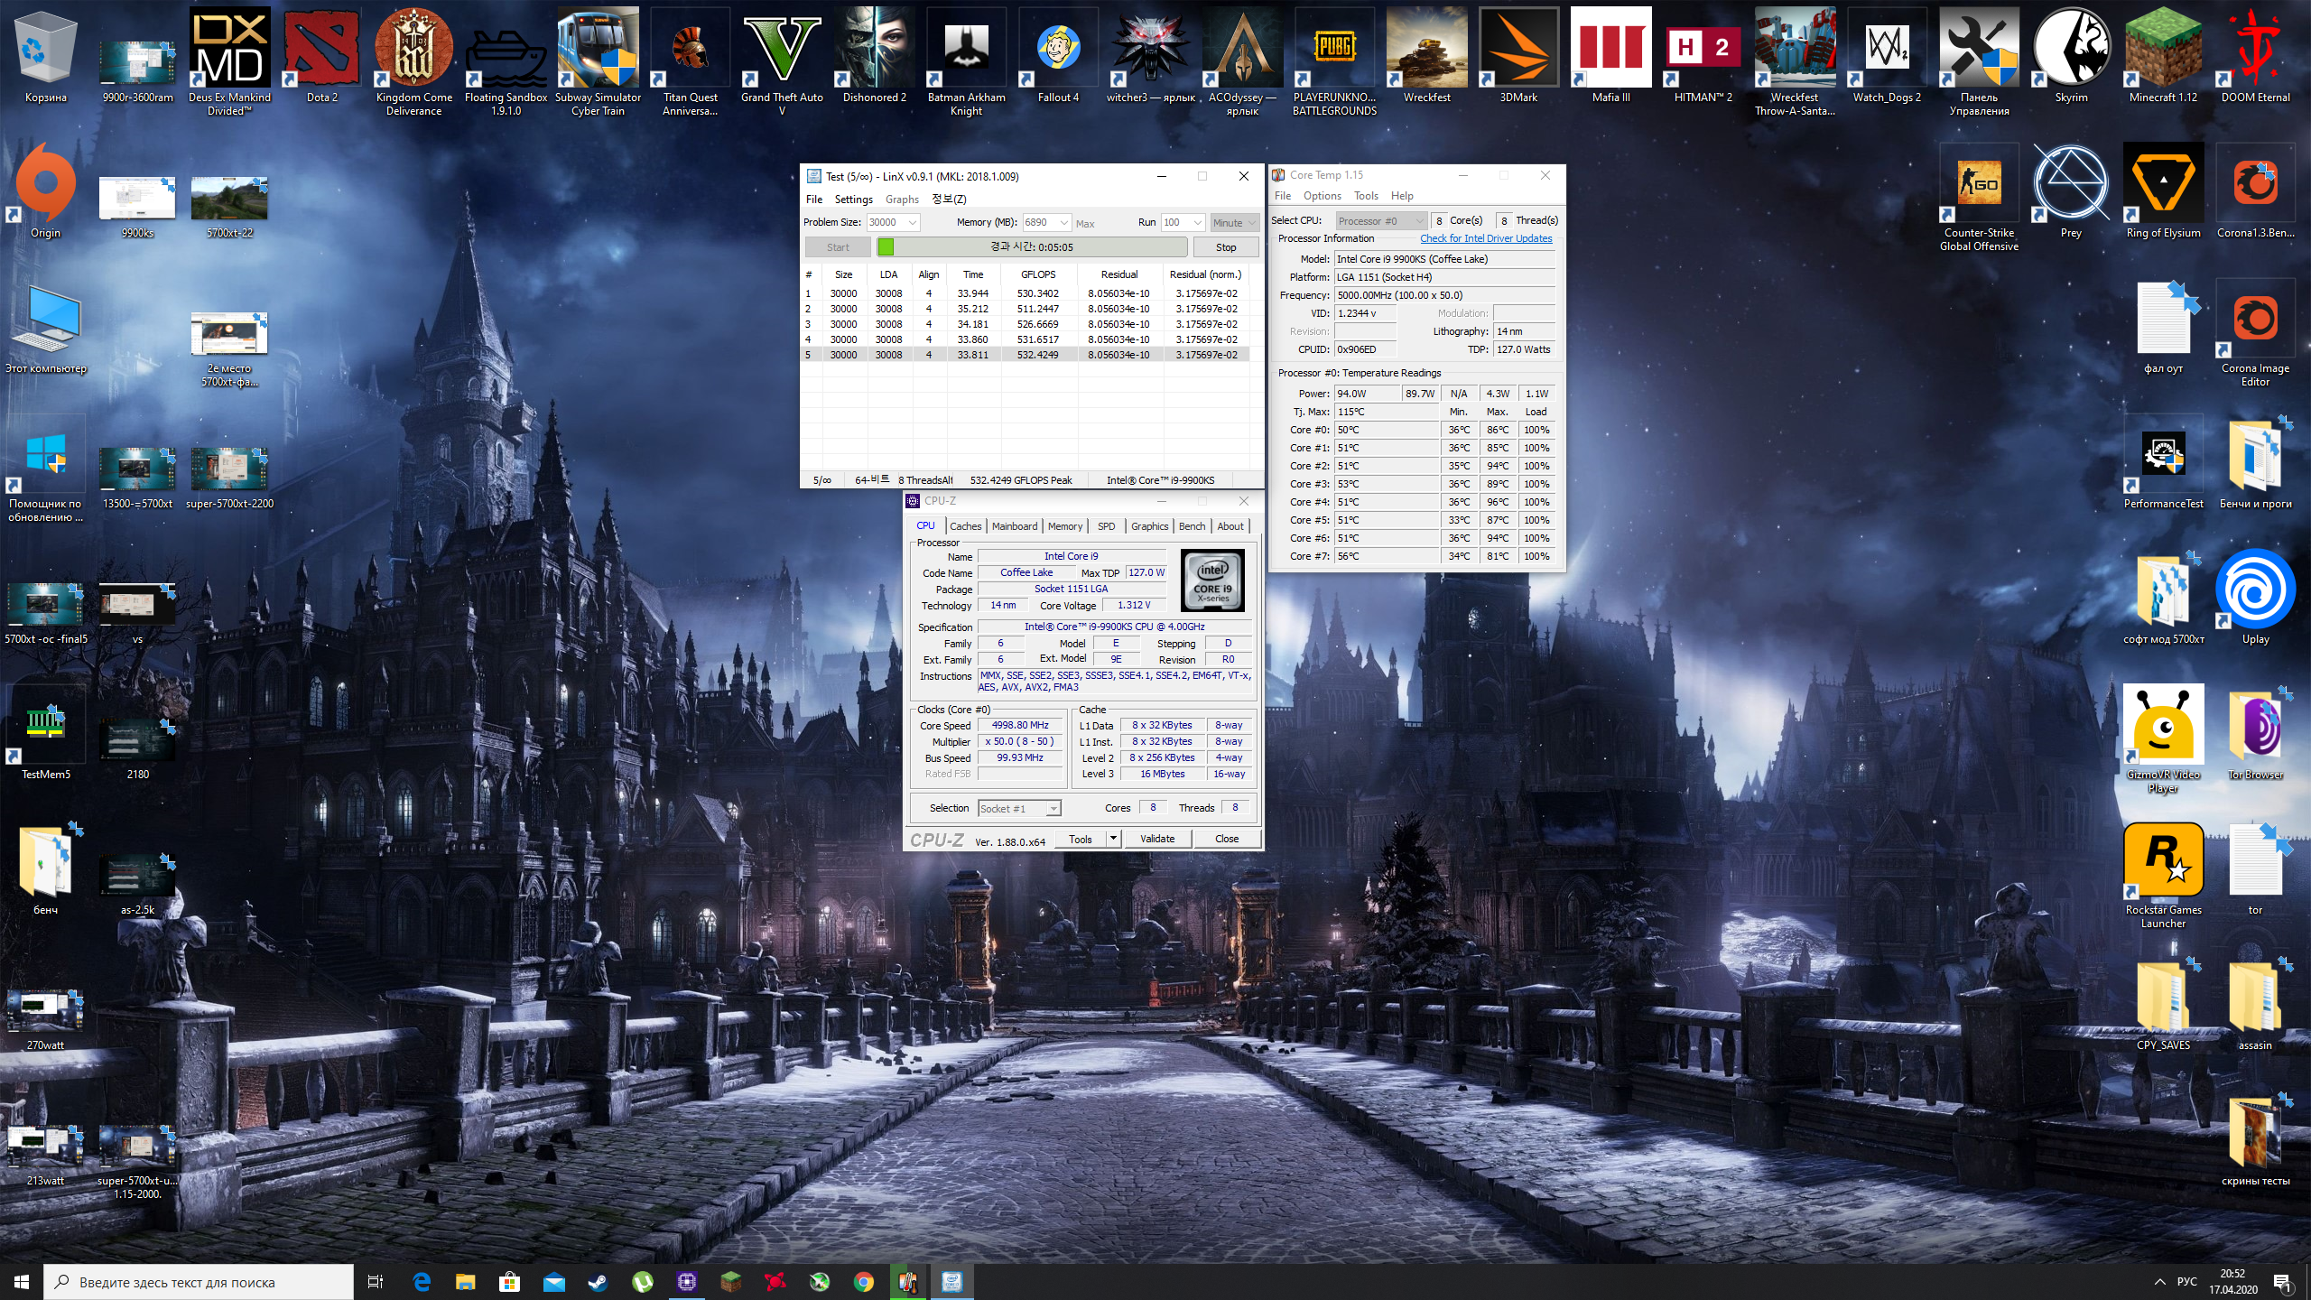This screenshot has height=1300, width=2311.
Task: Open the Run count dropdown in LinX
Action: click(1197, 223)
